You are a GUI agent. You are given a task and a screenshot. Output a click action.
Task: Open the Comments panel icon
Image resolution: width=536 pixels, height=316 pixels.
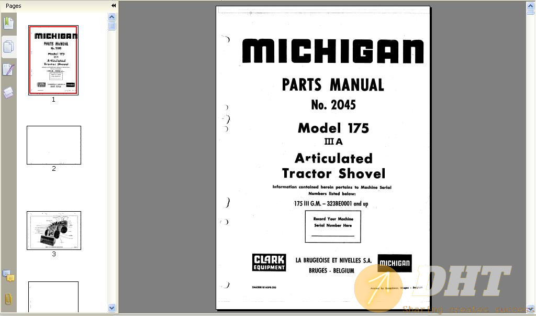click(8, 276)
